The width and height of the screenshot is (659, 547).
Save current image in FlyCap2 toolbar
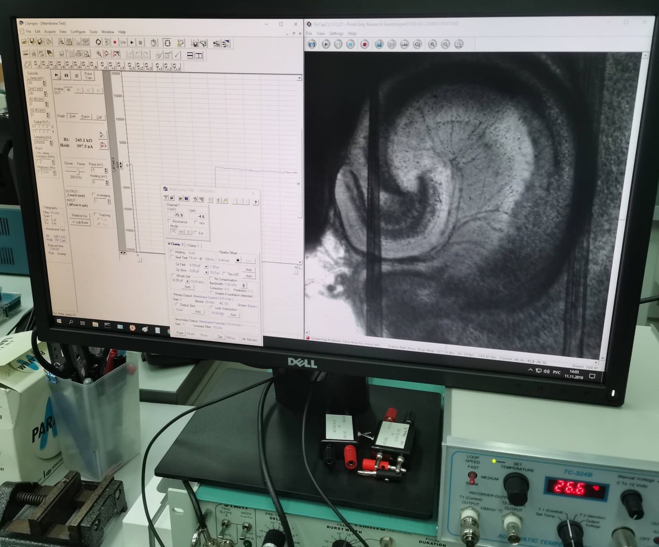click(x=379, y=44)
